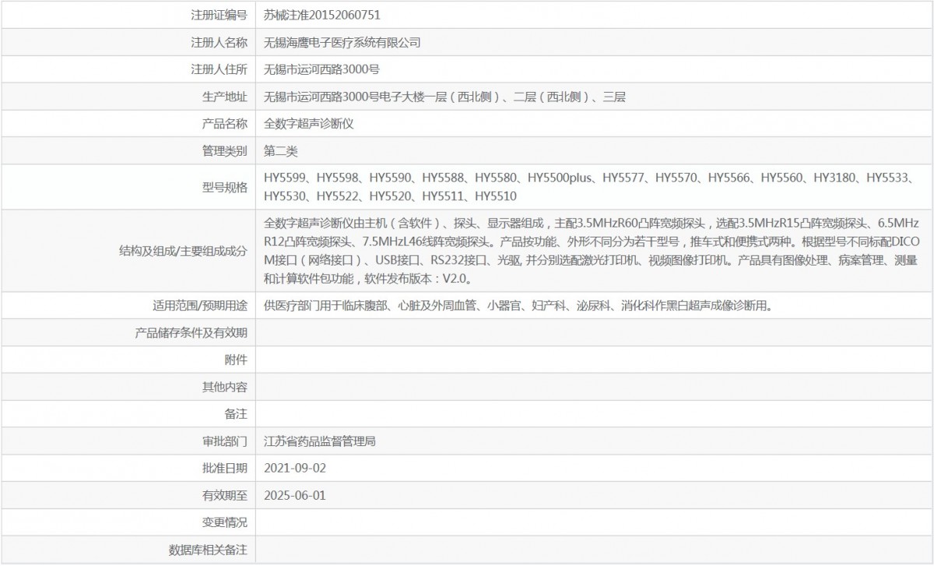The height and width of the screenshot is (566, 934).
Task: Select the intended-use text starting 供医疗部门用于
Action: click(518, 305)
